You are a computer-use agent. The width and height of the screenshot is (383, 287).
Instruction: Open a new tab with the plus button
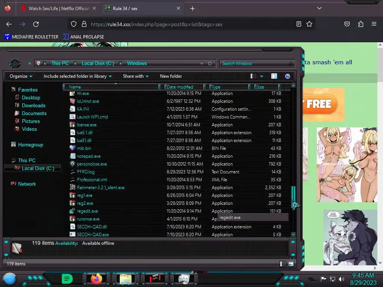click(x=193, y=9)
